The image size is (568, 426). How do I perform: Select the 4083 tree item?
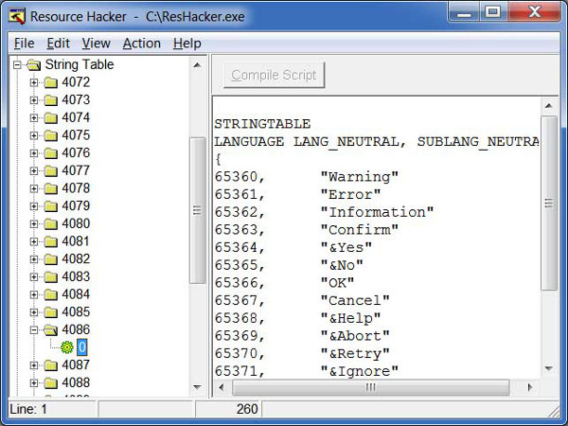76,276
